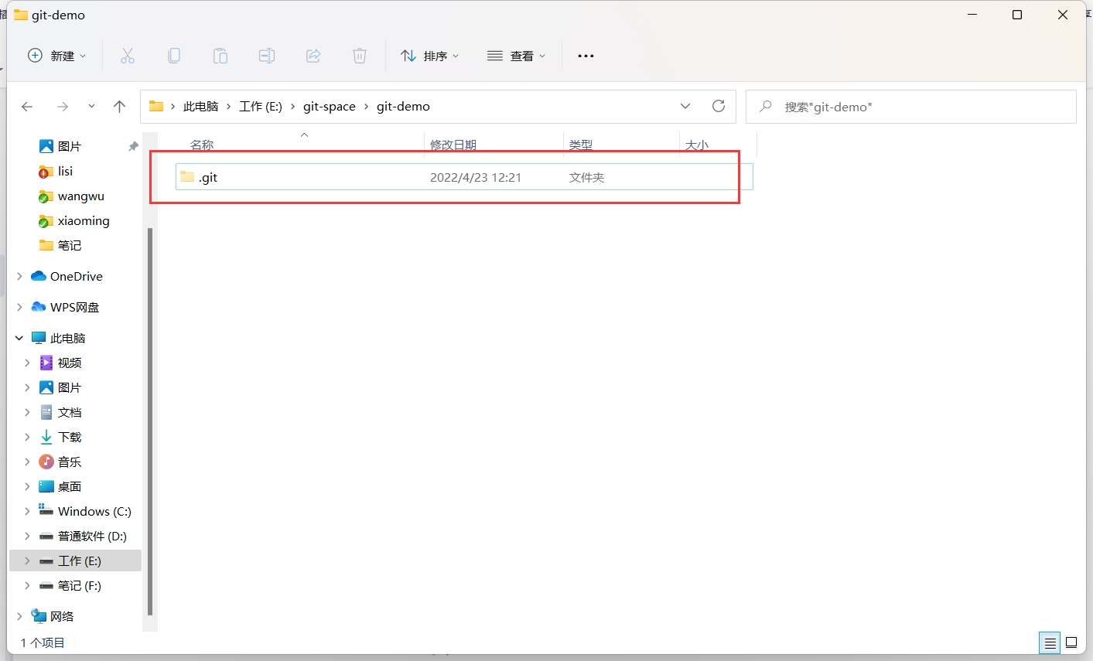Select 此电脑 in the navigation pane

click(x=67, y=338)
